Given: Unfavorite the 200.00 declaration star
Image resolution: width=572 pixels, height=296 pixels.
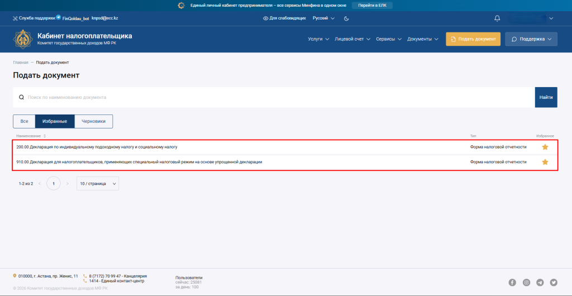Looking at the screenshot, I should click(x=545, y=147).
